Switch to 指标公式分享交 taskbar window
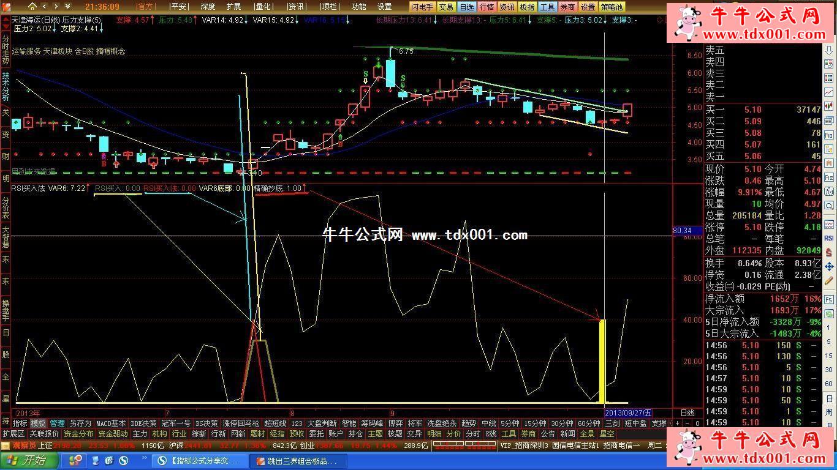This screenshot has height=470, width=837. (x=201, y=461)
